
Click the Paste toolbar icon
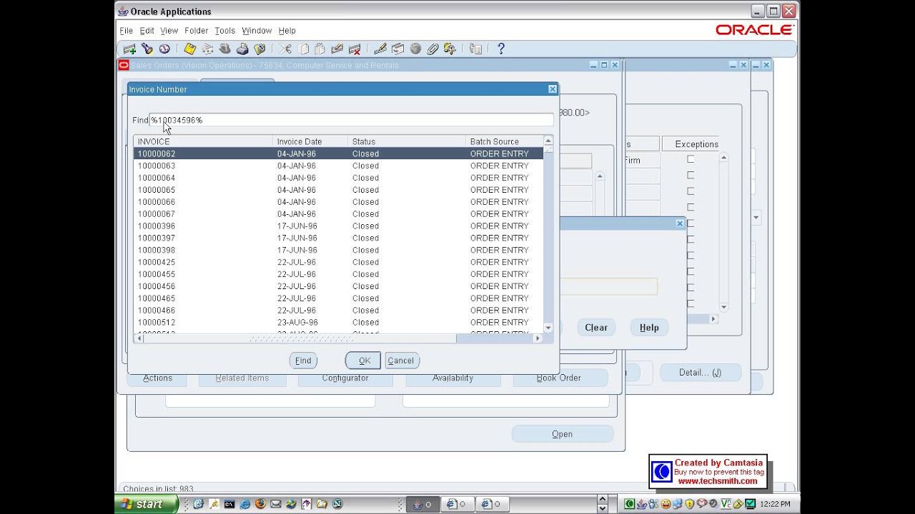[320, 49]
